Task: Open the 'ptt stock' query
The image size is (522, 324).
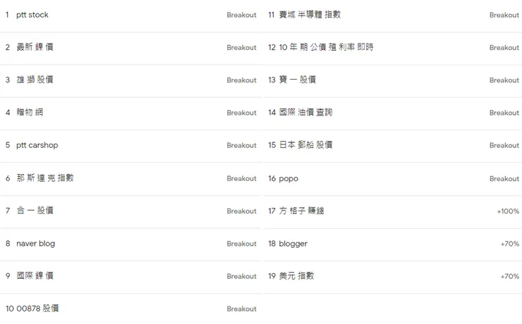Action: [x=32, y=15]
